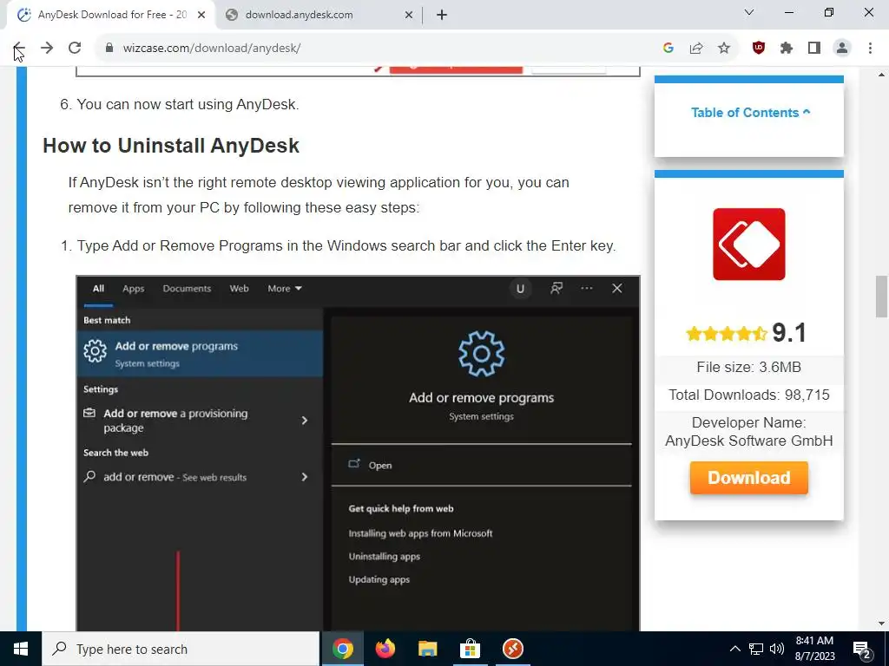889x666 pixels.
Task: Share this page via the share icon
Action: (696, 49)
